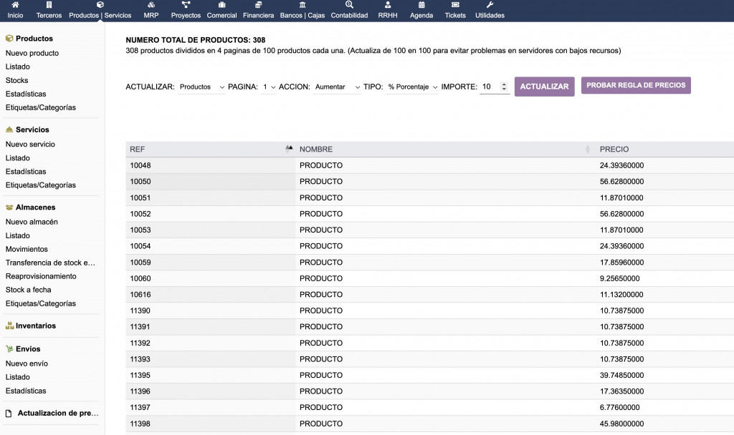Go to Reaprovisionamiento under Almacenes
The width and height of the screenshot is (734, 435).
[41, 276]
